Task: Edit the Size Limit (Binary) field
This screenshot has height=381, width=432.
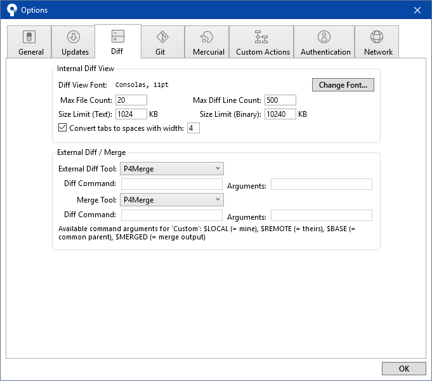Action: [280, 114]
